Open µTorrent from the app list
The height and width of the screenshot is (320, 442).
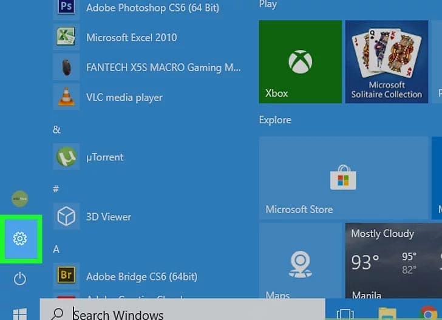point(104,157)
